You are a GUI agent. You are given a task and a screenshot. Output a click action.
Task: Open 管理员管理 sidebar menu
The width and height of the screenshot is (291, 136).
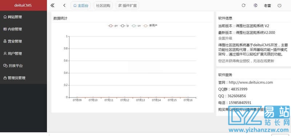click(23, 78)
